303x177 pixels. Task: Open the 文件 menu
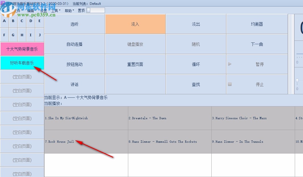[x=16, y=10]
